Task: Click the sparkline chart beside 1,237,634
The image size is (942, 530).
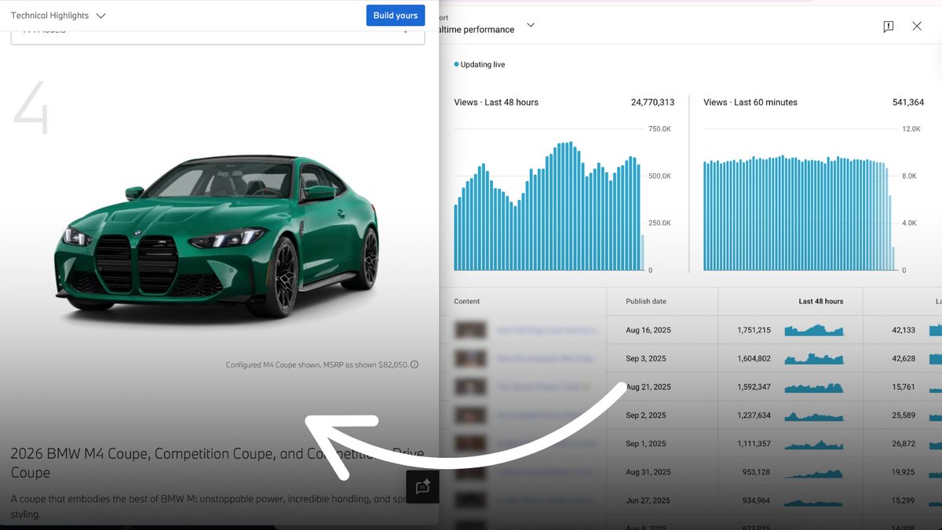Action: [x=814, y=416]
